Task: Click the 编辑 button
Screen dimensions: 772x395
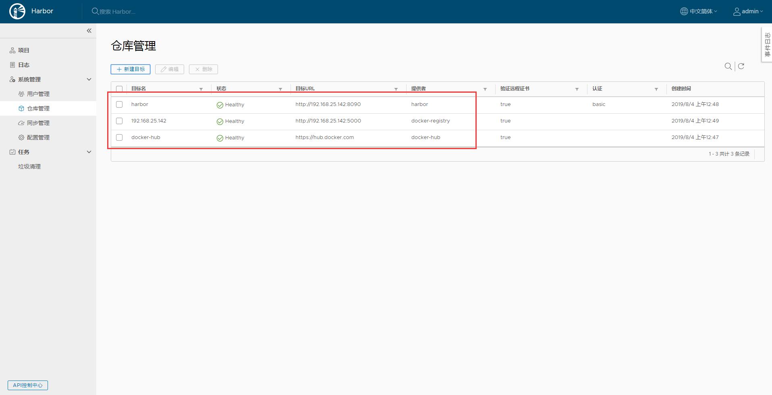Action: coord(170,69)
